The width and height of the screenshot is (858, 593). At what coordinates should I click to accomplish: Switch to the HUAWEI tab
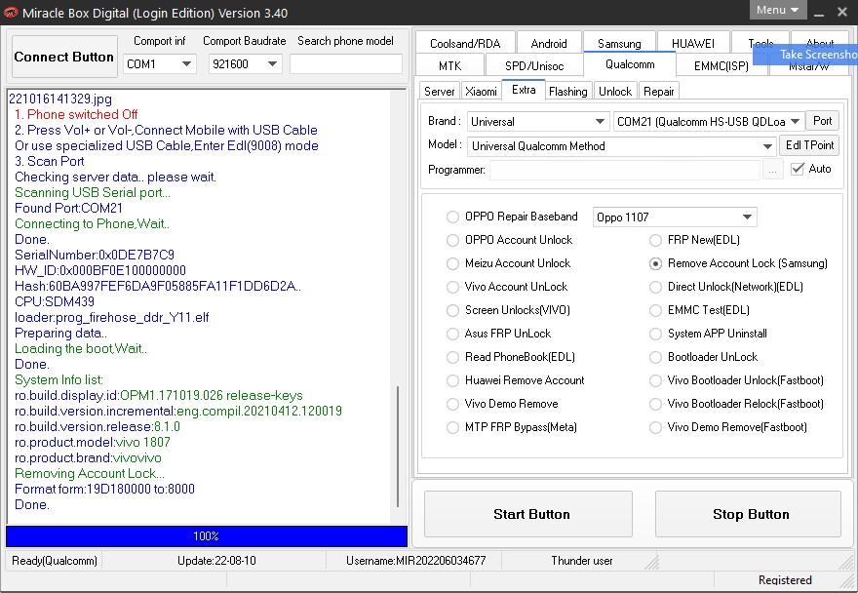pyautogui.click(x=693, y=43)
